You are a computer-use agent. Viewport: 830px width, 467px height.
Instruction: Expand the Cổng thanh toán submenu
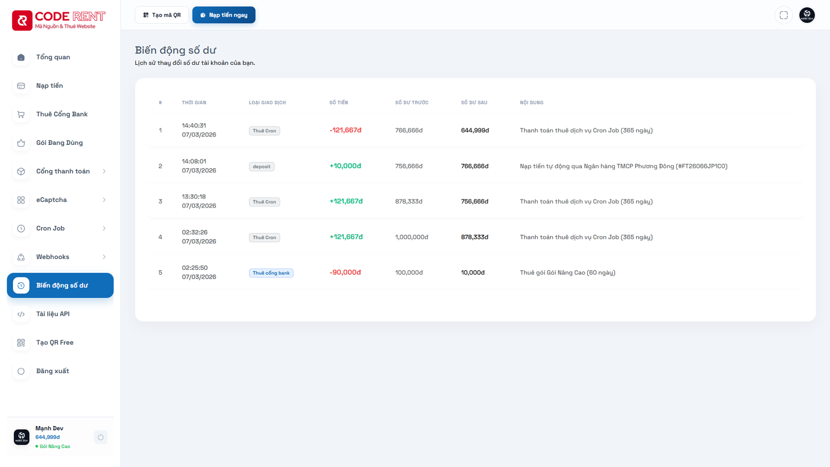pyautogui.click(x=104, y=171)
